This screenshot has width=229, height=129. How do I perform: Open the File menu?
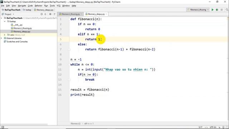(3, 6)
